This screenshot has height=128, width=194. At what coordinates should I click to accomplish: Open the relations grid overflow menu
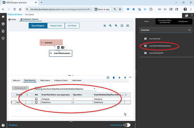click(x=130, y=77)
